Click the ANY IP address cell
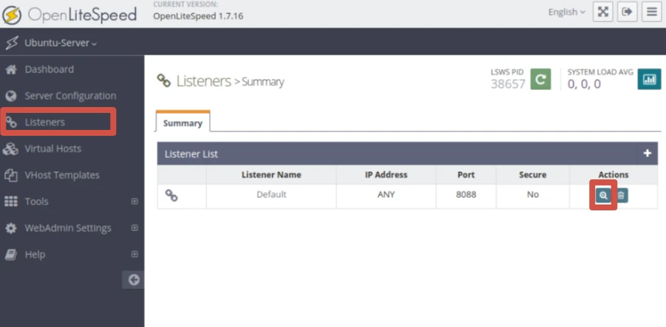The height and width of the screenshot is (327, 666). (386, 195)
